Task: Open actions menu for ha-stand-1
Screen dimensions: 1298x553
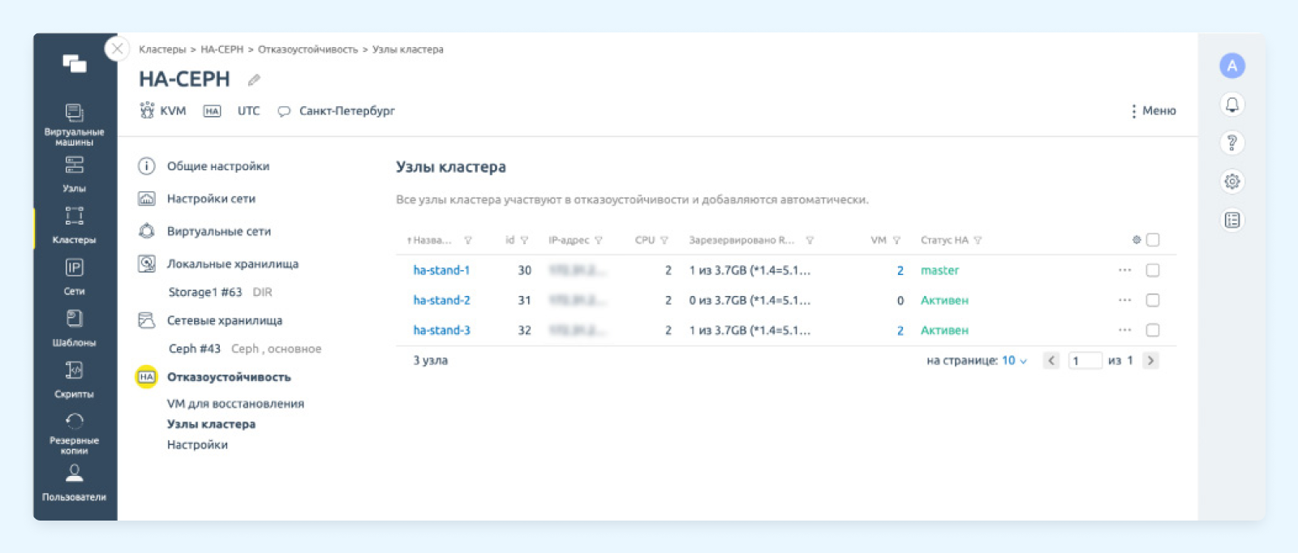Action: (x=1124, y=270)
